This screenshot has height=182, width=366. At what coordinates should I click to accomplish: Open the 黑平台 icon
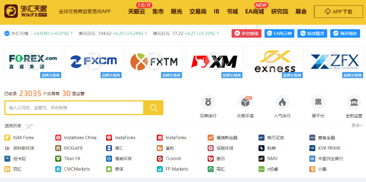[x=318, y=102]
